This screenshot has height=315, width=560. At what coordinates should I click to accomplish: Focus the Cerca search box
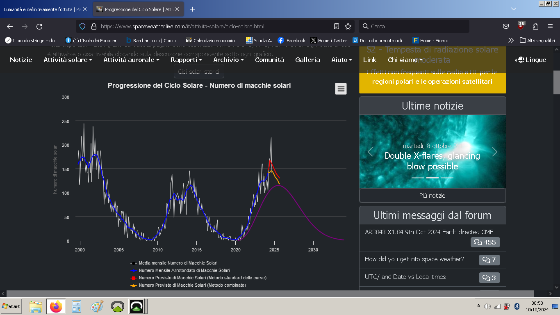[414, 26]
